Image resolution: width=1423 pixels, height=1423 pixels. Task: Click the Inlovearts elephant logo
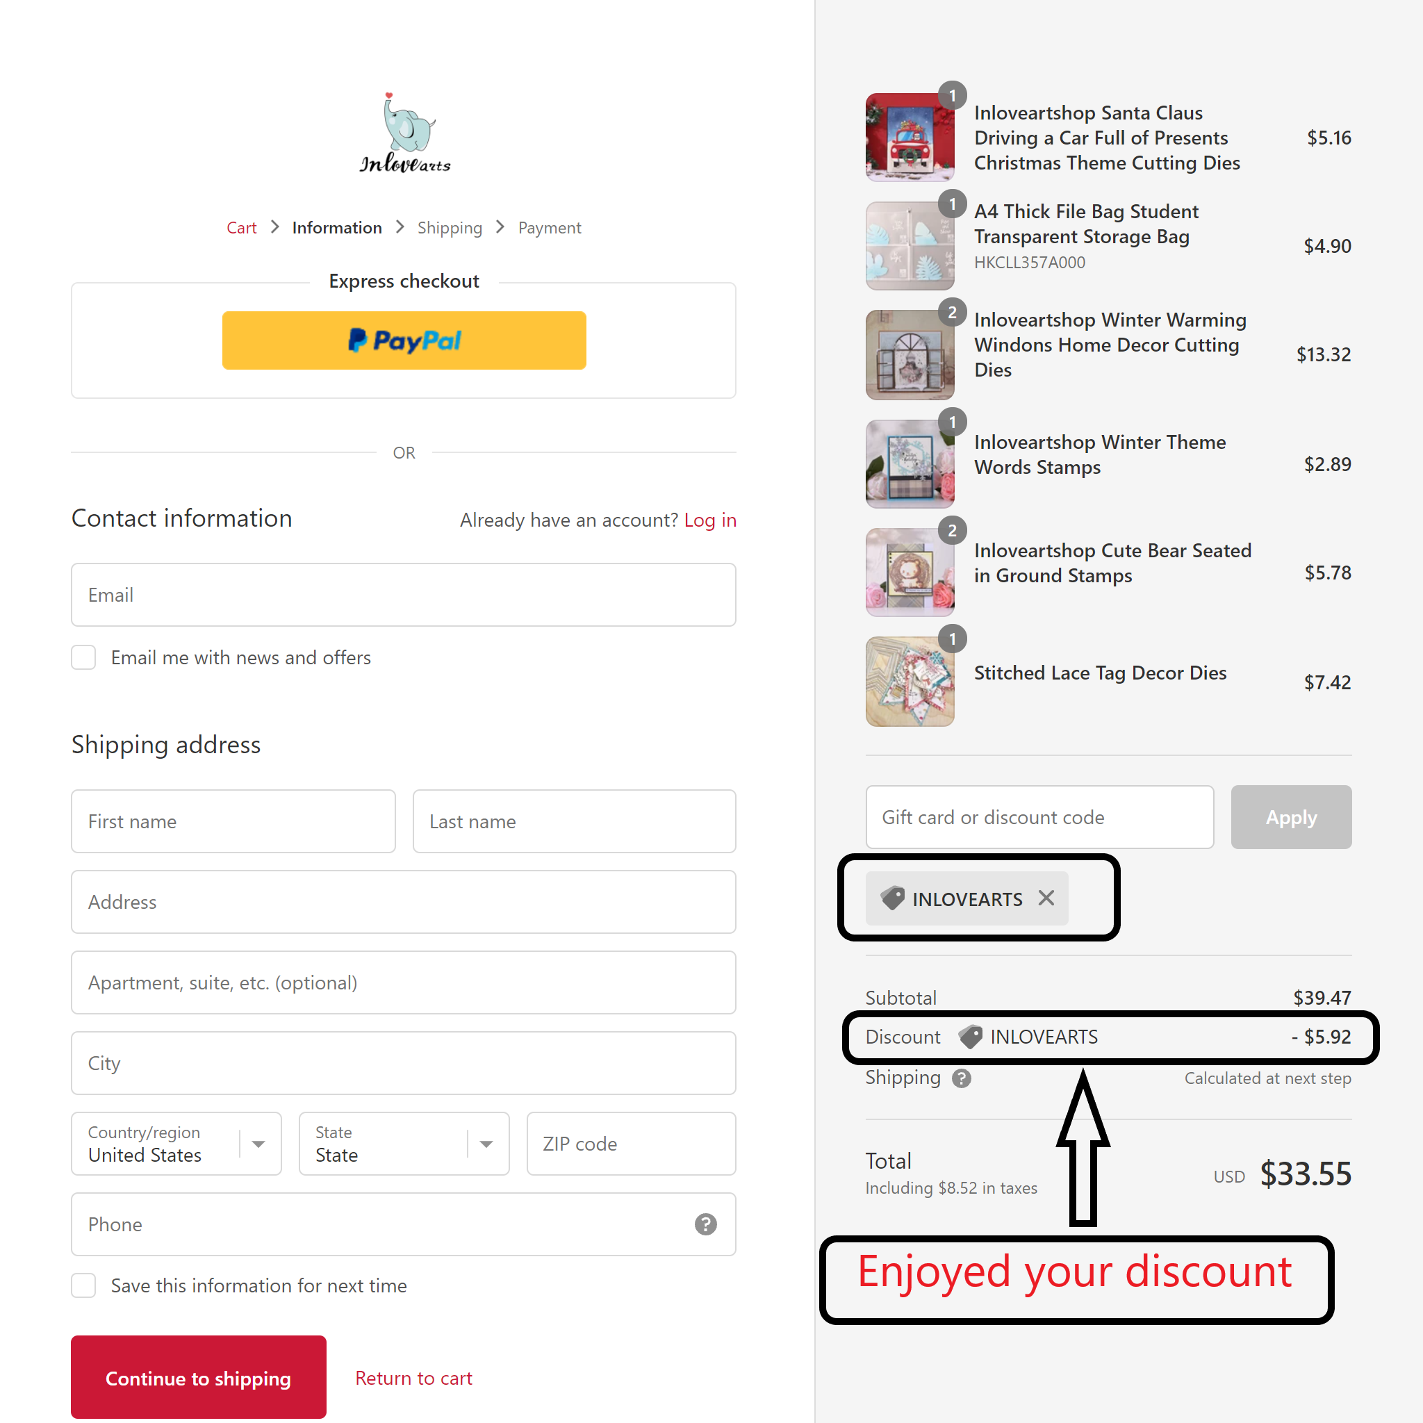pos(404,133)
